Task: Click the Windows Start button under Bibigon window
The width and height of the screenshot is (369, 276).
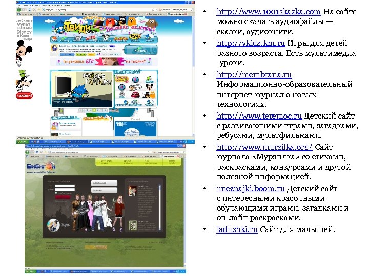Action: pos(30,271)
